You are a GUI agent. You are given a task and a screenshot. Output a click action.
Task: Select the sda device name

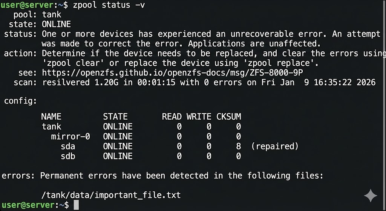click(x=68, y=146)
